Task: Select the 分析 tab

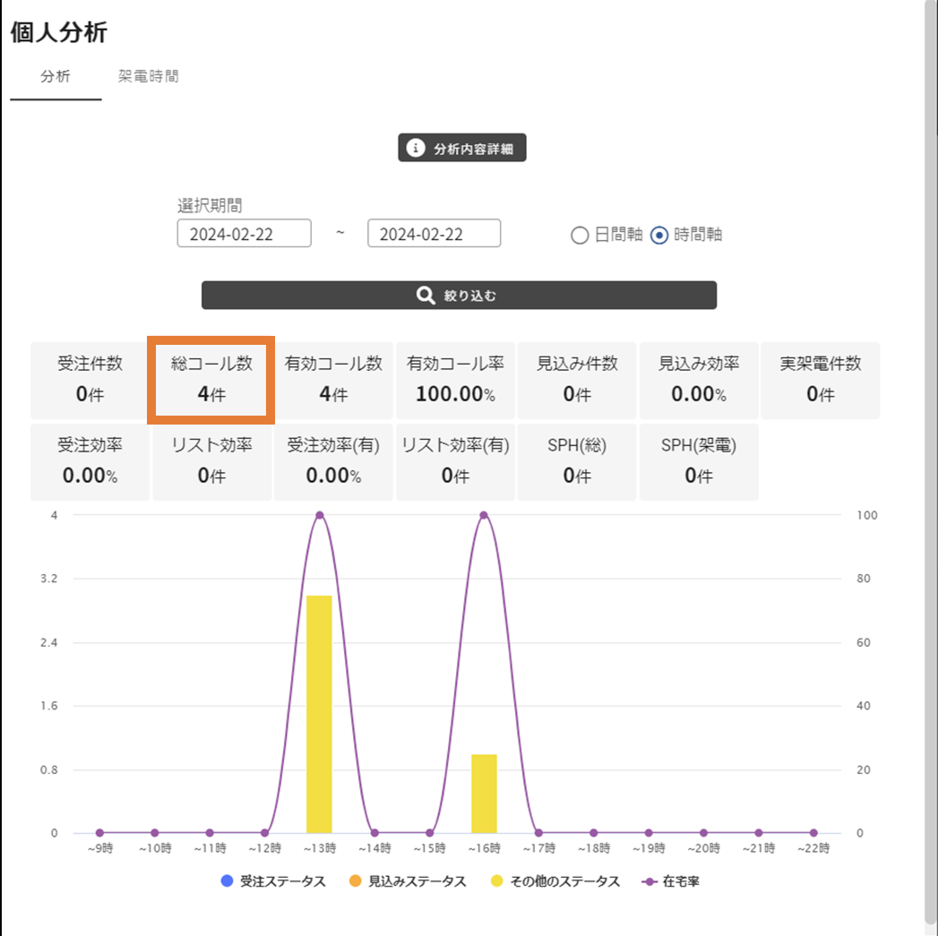Action: 56,77
